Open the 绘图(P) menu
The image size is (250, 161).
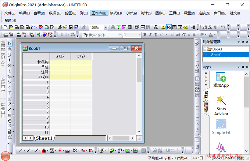pyautogui.click(x=71, y=13)
